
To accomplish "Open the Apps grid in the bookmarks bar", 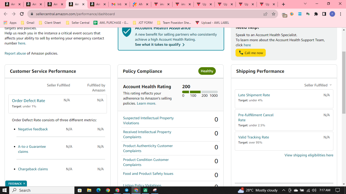I will tap(10, 23).
